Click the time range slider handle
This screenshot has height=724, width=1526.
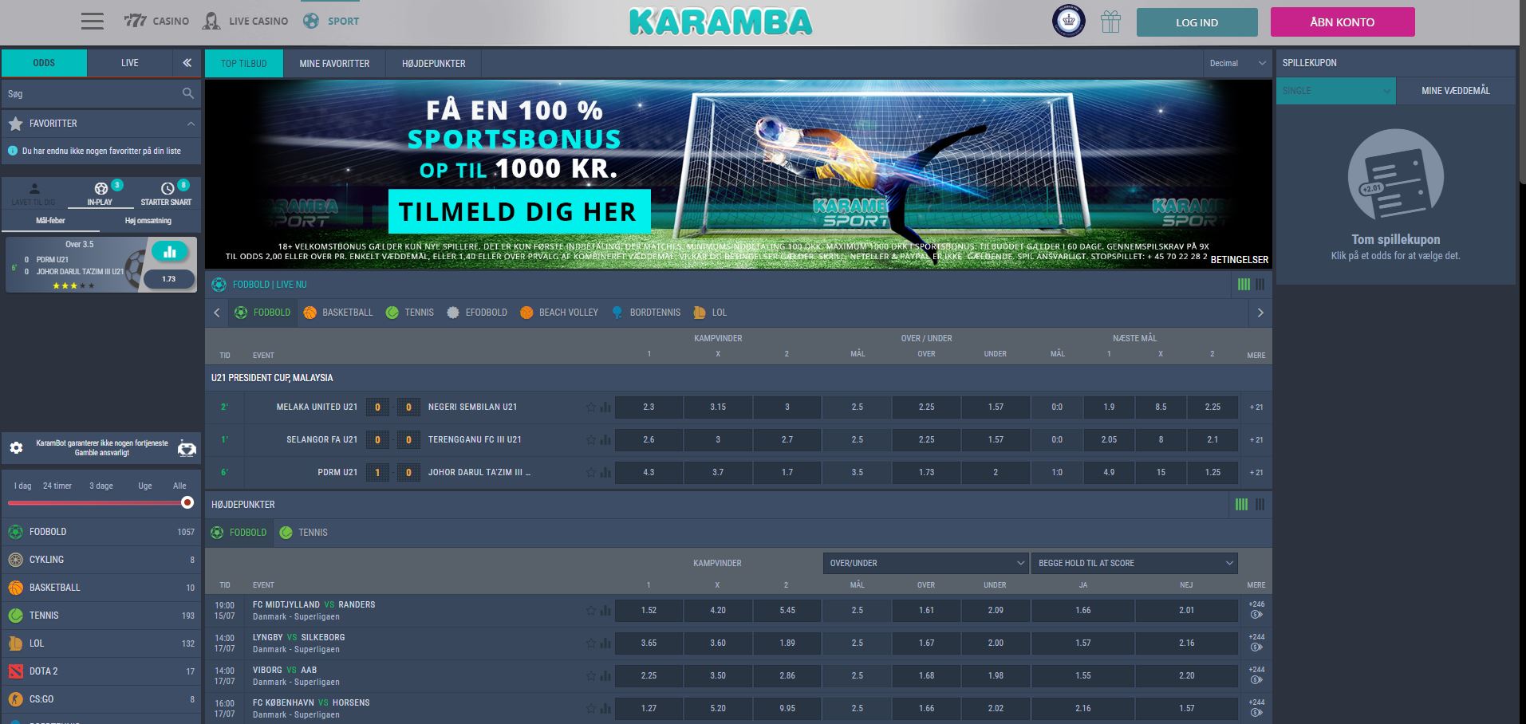(187, 502)
